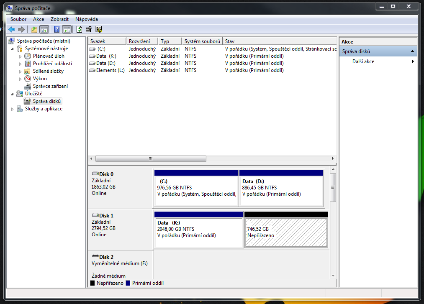Sort by the Svazek column header

point(107,41)
